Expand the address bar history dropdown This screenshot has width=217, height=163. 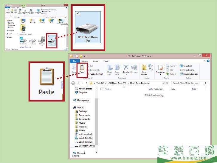165,83
